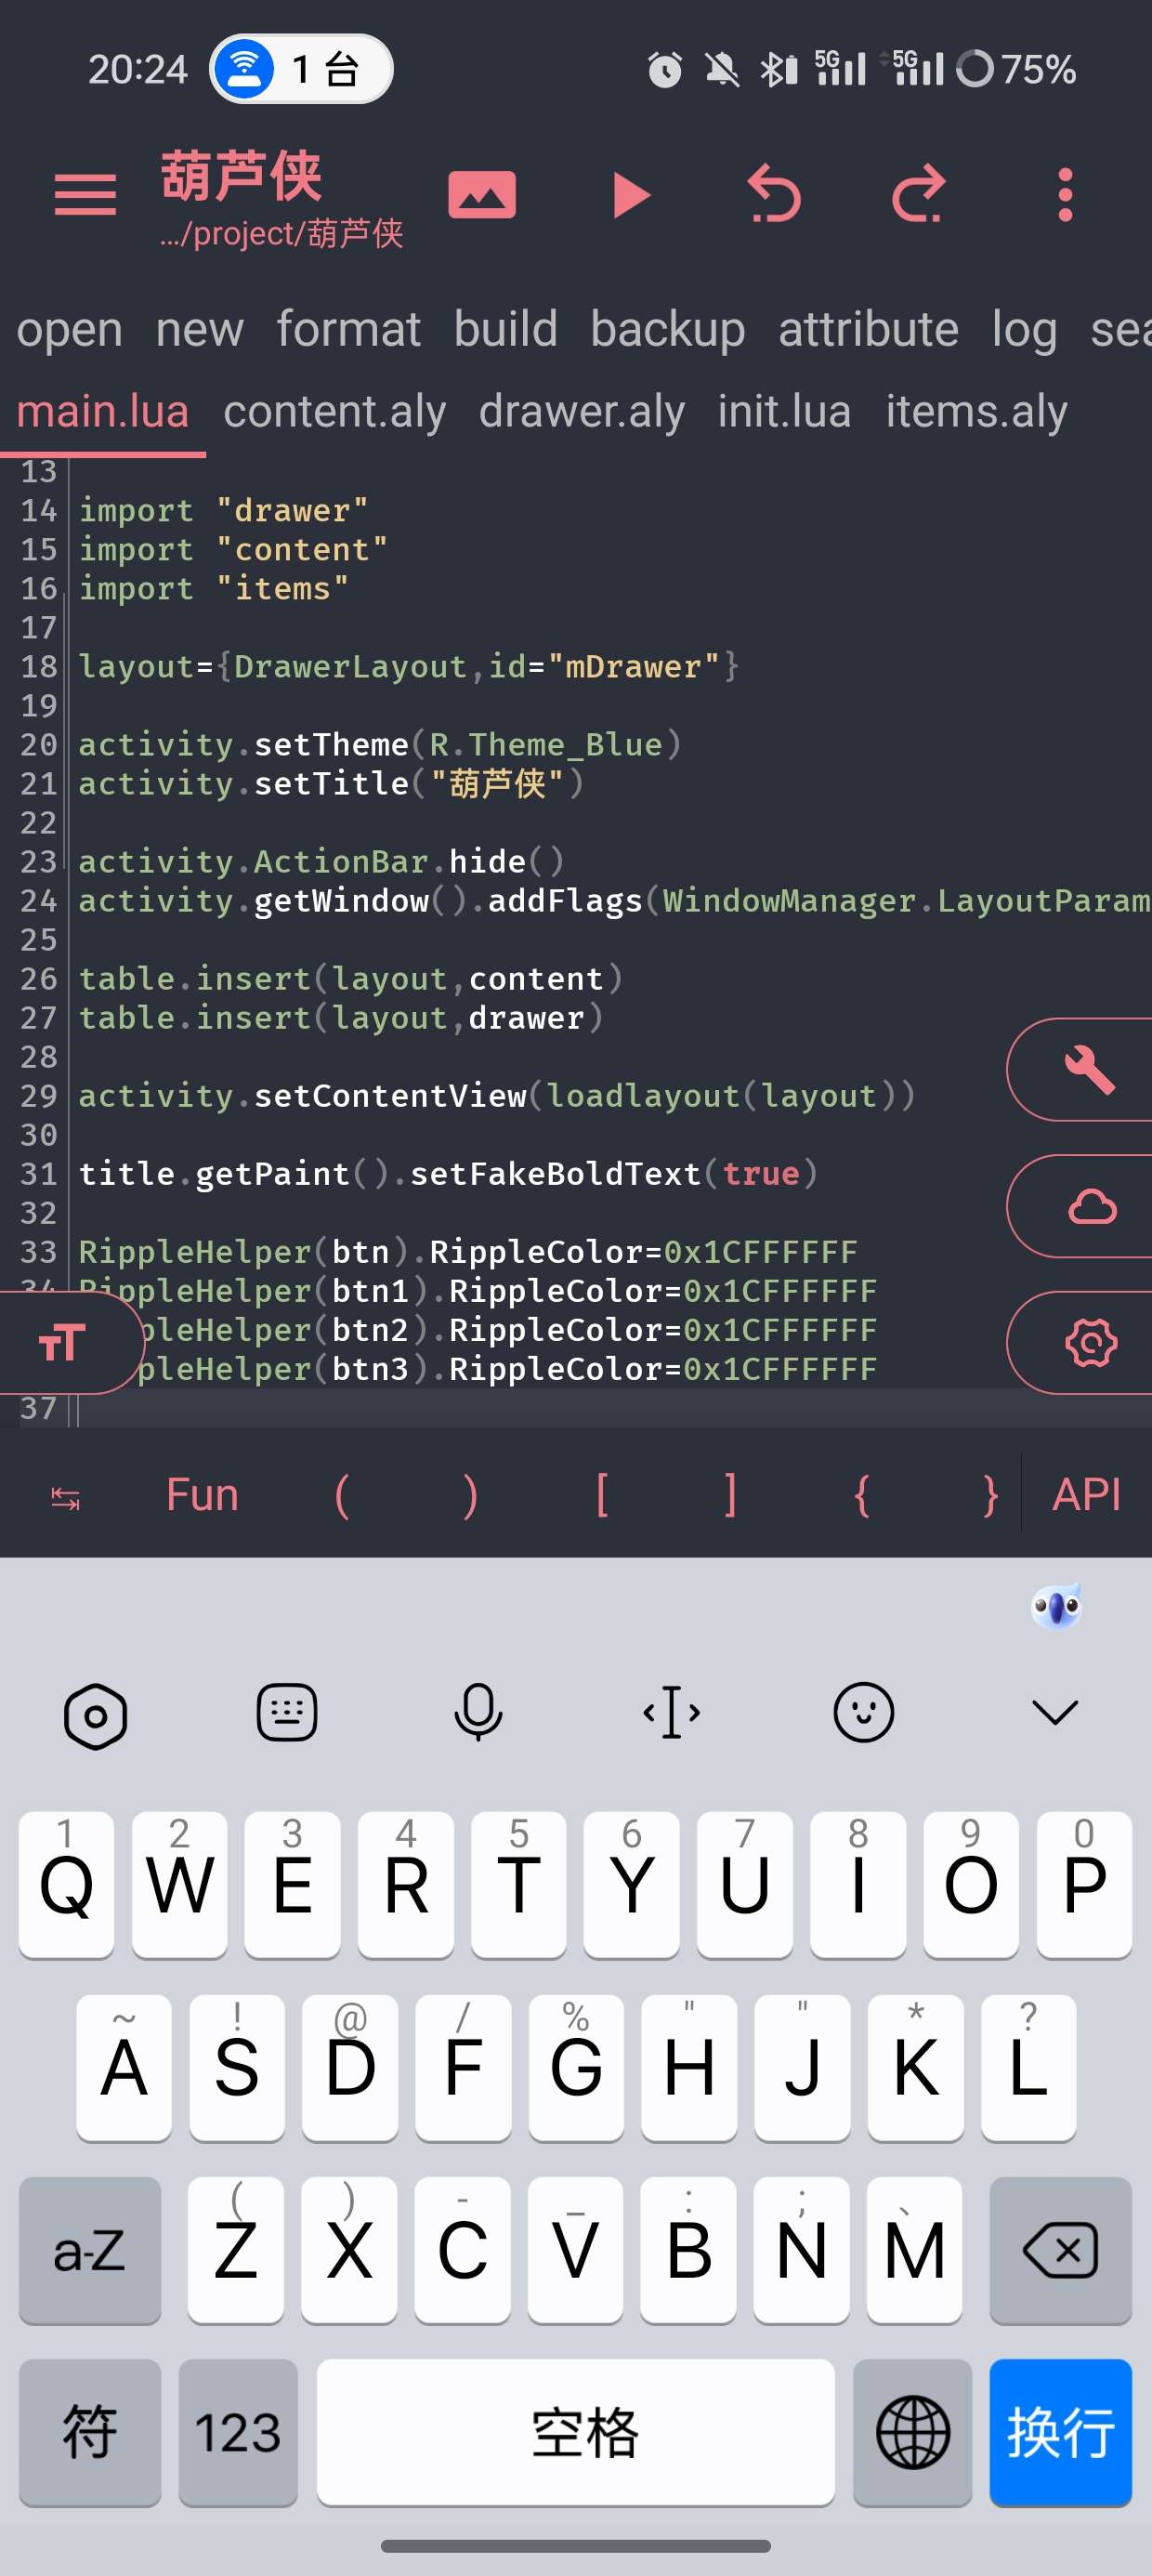Click the project title 葫芦侠

coord(242,177)
